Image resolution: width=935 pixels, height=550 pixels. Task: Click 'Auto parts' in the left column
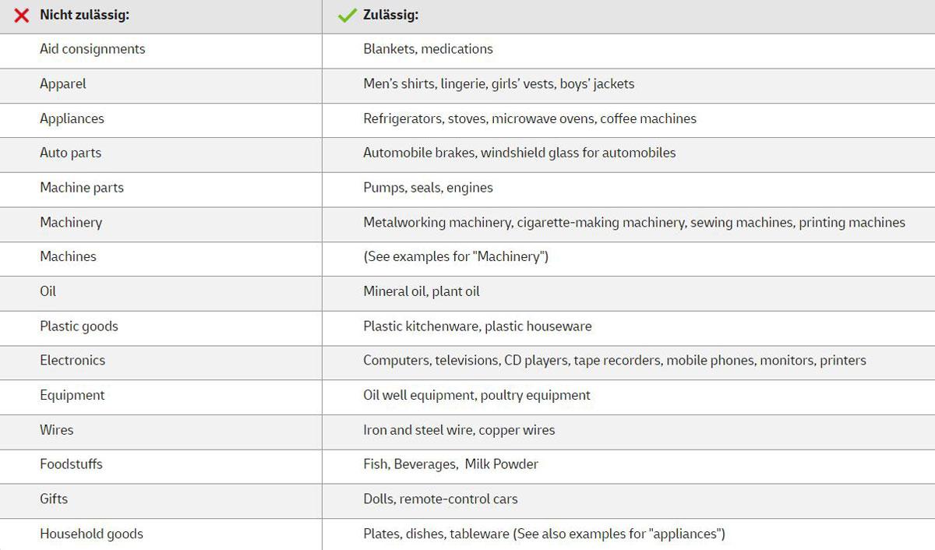[x=70, y=153]
